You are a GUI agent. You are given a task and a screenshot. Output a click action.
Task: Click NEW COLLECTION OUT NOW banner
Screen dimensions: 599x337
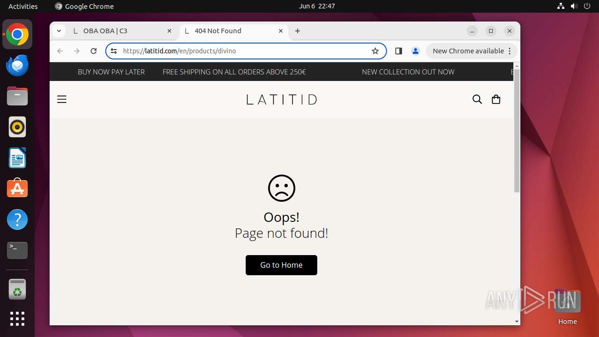coord(408,72)
